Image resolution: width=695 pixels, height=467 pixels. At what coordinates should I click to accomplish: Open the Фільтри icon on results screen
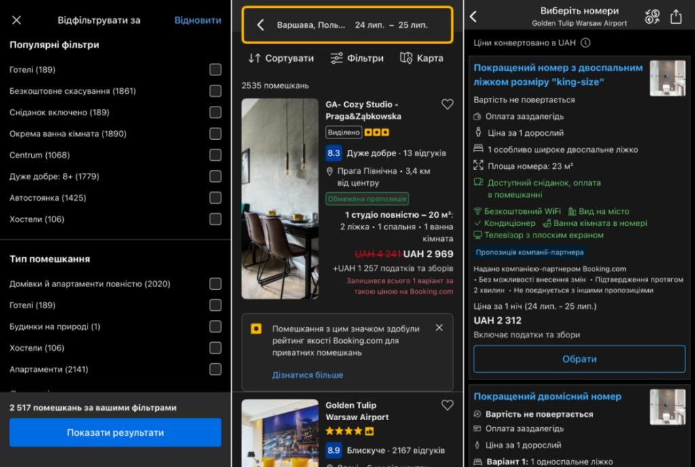point(336,58)
